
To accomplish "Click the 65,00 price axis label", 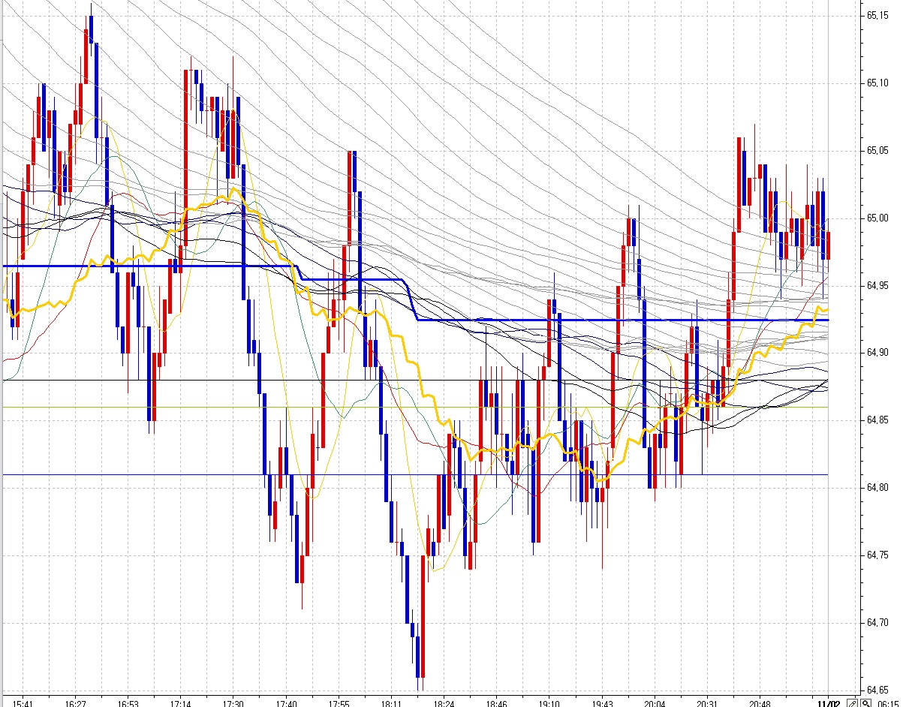I will click(x=877, y=218).
